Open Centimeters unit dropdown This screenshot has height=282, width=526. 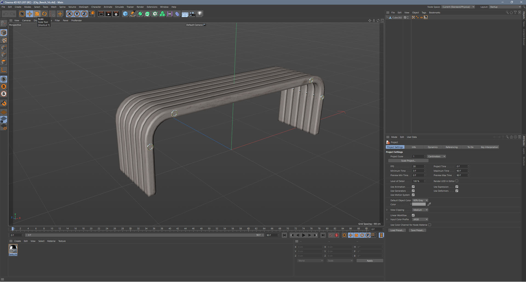tap(436, 156)
